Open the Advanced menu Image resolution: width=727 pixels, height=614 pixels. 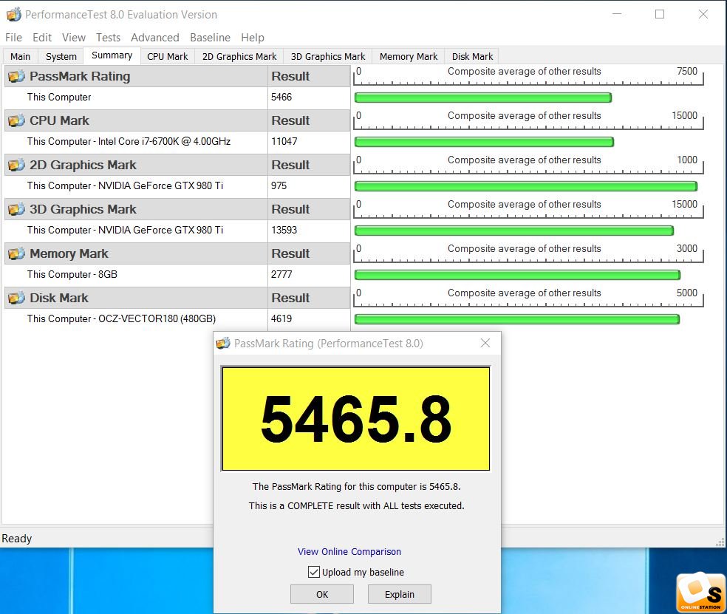[x=155, y=38]
